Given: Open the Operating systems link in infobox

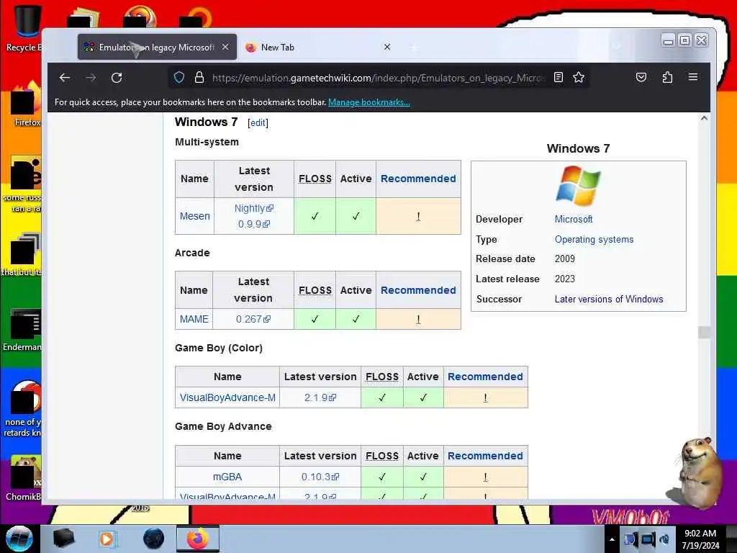Looking at the screenshot, I should click(594, 239).
